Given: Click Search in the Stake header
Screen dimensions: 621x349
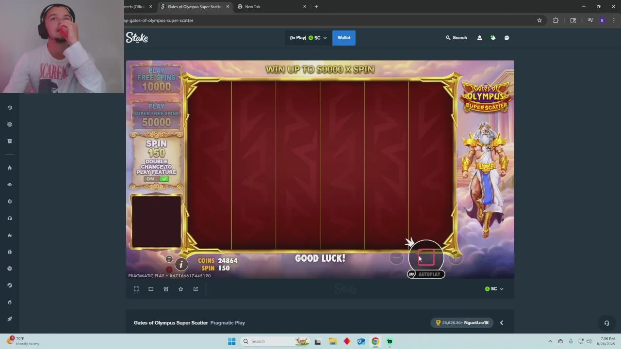Looking at the screenshot, I should pos(457,38).
